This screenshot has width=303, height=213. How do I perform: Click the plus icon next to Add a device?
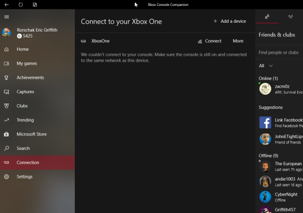[215, 21]
